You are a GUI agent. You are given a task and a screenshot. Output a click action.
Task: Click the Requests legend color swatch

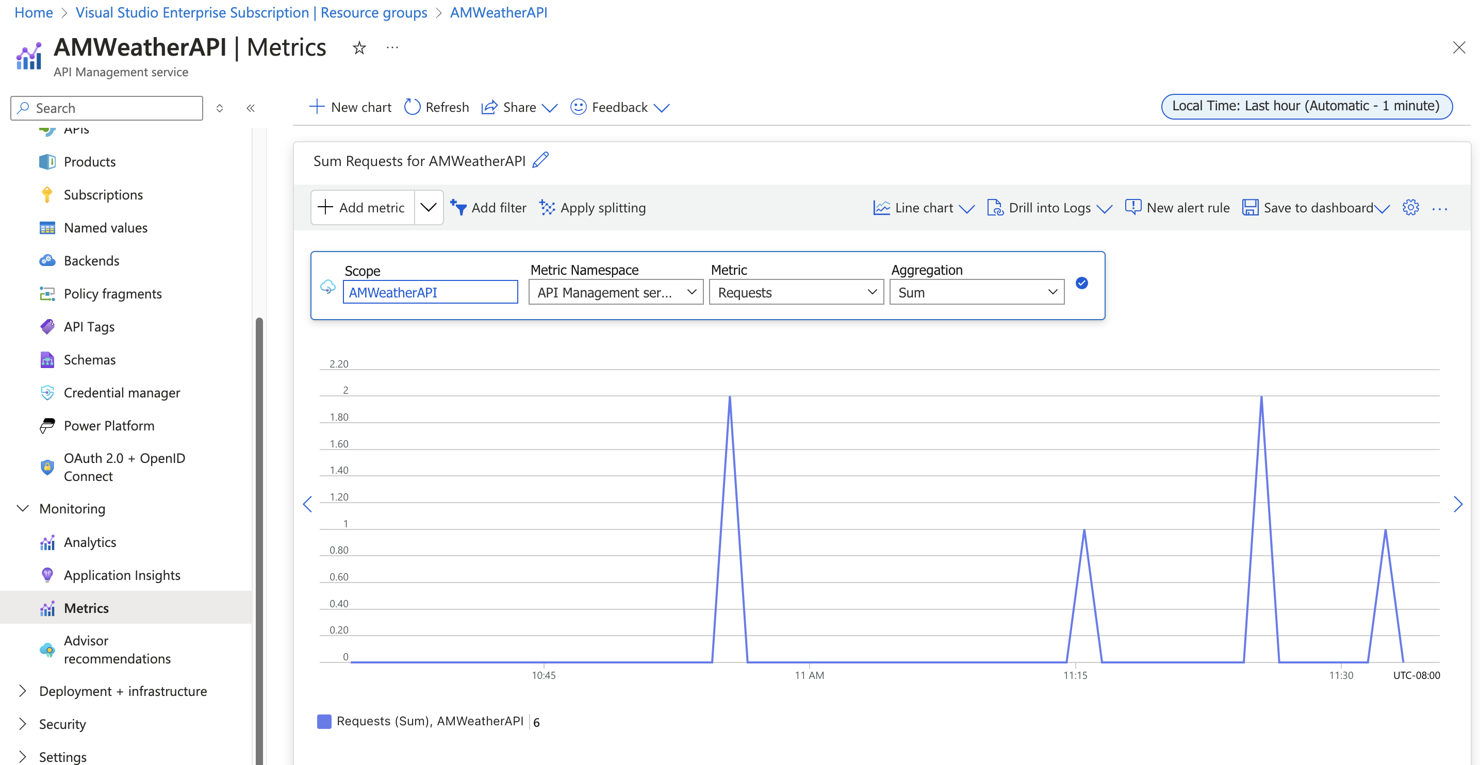pos(324,721)
